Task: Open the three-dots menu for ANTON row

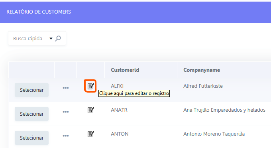Action: coord(66,136)
